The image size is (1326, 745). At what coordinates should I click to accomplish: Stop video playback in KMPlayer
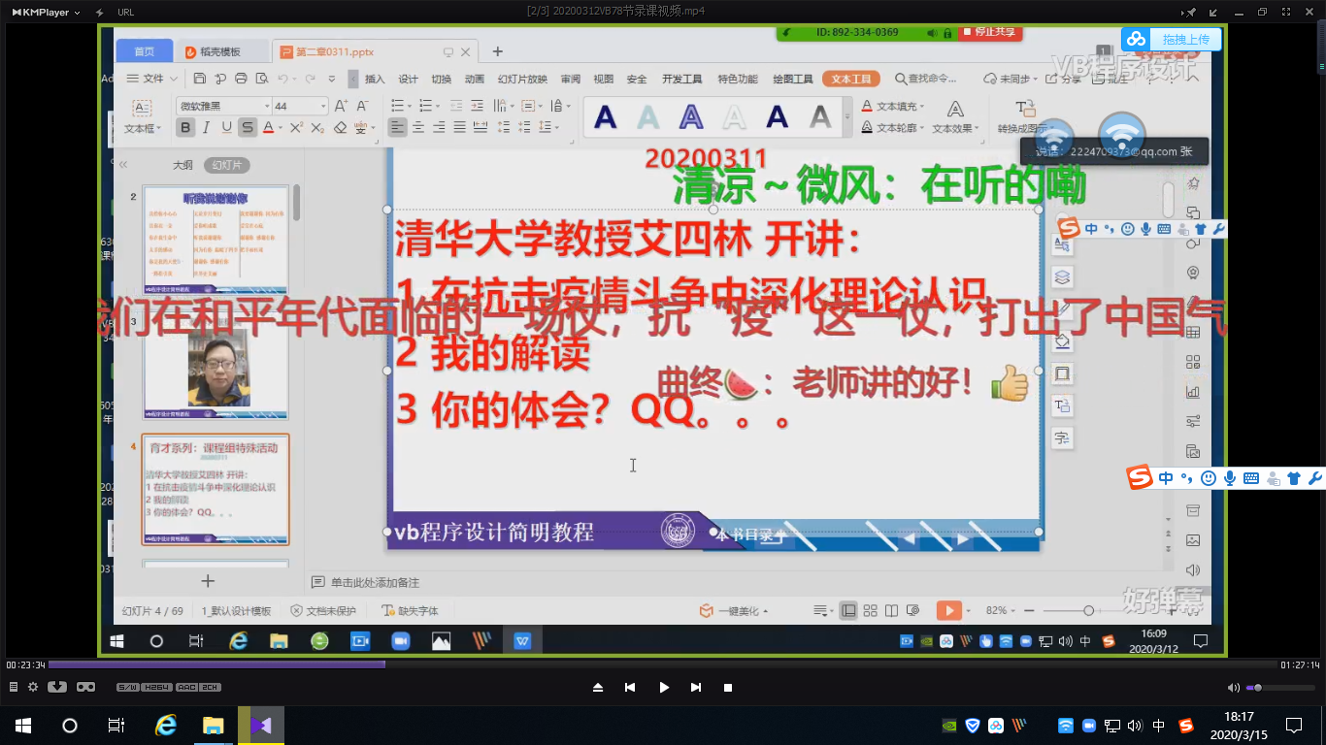click(x=728, y=687)
